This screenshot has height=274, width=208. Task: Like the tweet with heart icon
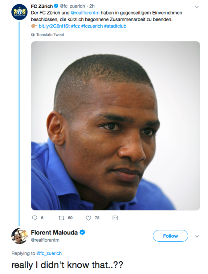pos(88,218)
